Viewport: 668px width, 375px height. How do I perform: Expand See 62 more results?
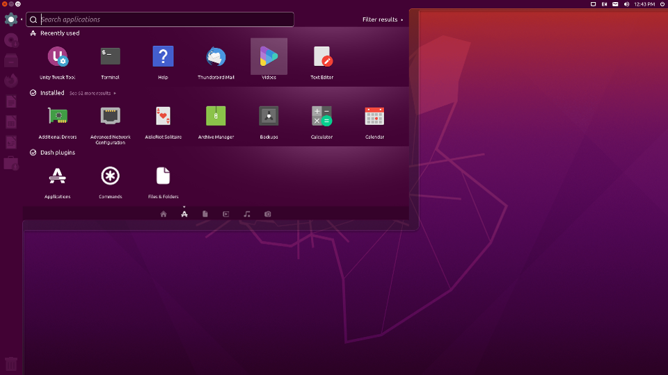point(93,93)
